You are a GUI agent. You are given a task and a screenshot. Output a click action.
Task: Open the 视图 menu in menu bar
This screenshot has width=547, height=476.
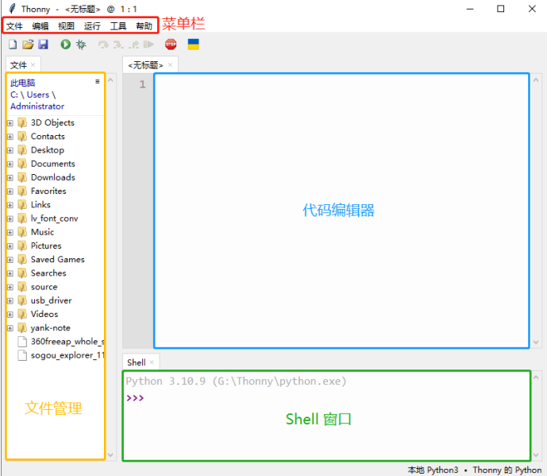pos(66,26)
